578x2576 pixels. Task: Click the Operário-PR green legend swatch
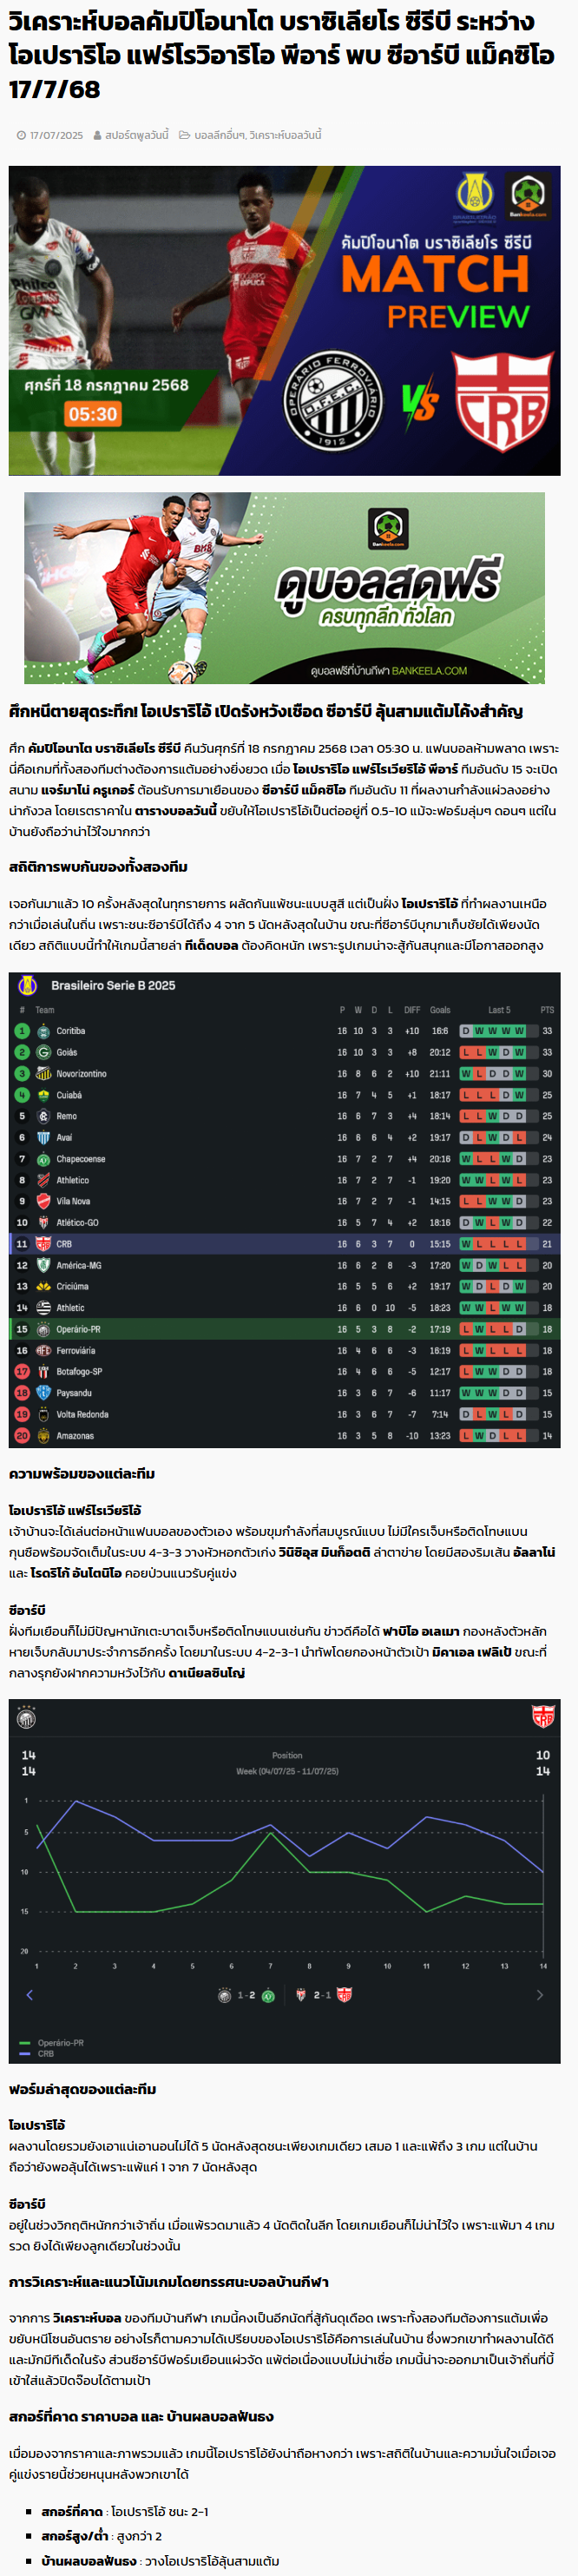click(x=25, y=2043)
